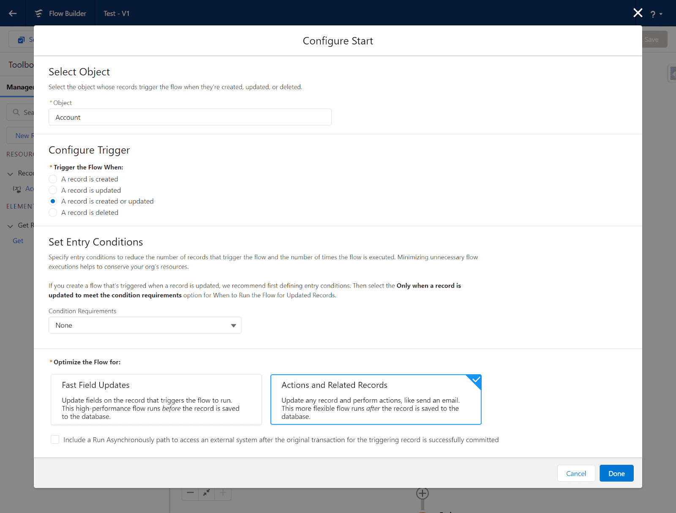The height and width of the screenshot is (513, 676).
Task: Click the Done button
Action: tap(616, 473)
